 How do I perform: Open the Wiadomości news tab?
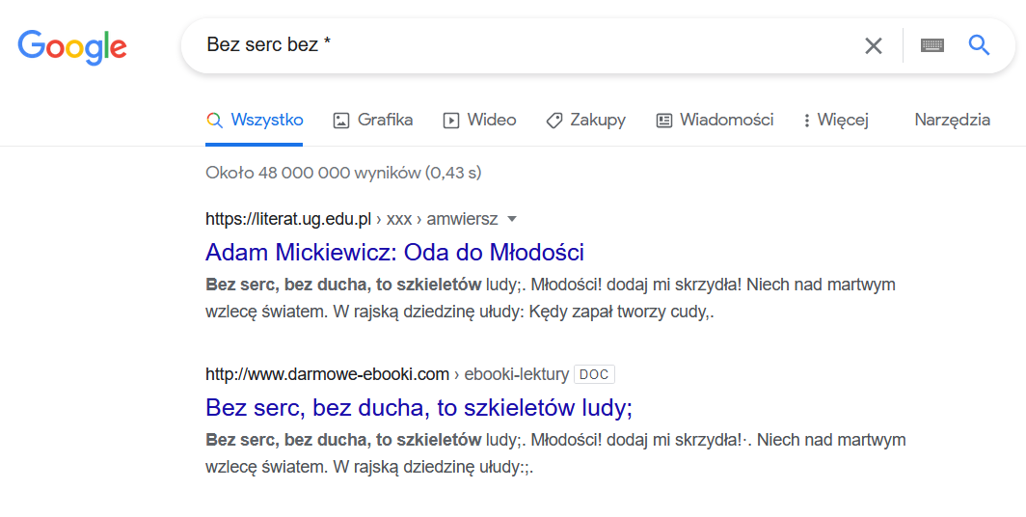[715, 121]
